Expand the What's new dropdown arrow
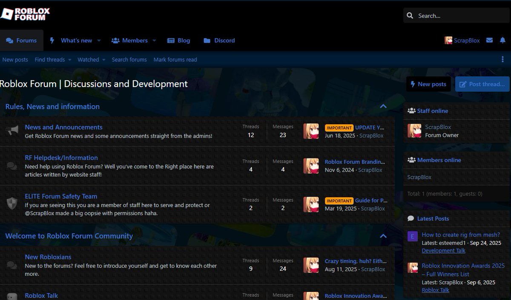This screenshot has height=300, width=511. pyautogui.click(x=99, y=40)
